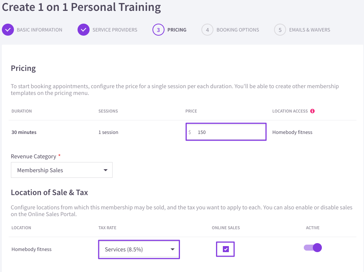Click the step 4 Booking Options circle
Image resolution: width=364 pixels, height=272 pixels.
pyautogui.click(x=207, y=30)
